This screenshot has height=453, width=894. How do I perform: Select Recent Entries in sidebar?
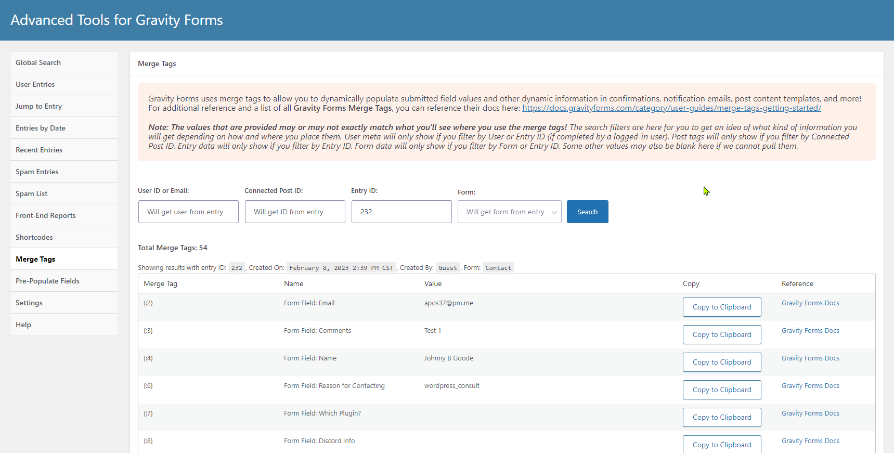[63, 150]
